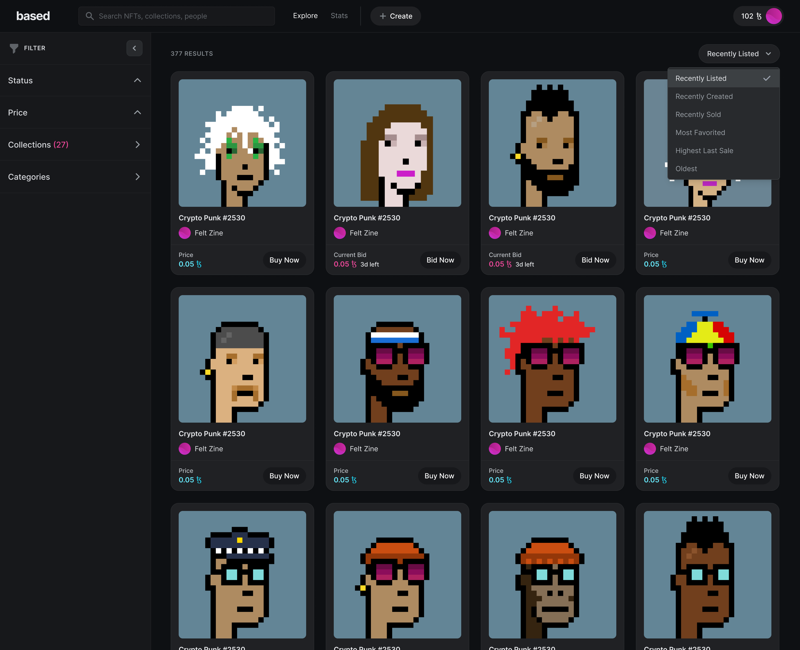Click Buy Now on the headband bearded punk card

coord(439,476)
